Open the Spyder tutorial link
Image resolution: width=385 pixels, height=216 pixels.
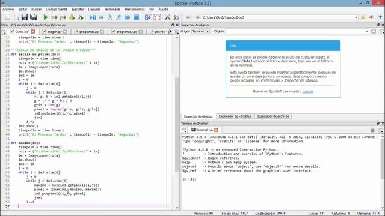click(307, 91)
